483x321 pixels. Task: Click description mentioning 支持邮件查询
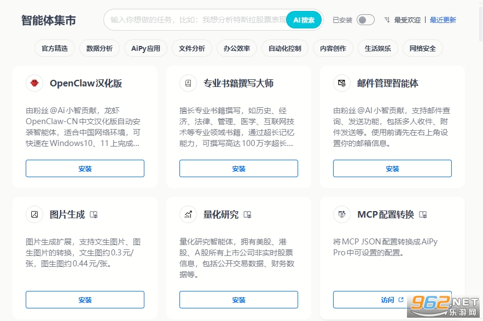(x=392, y=127)
